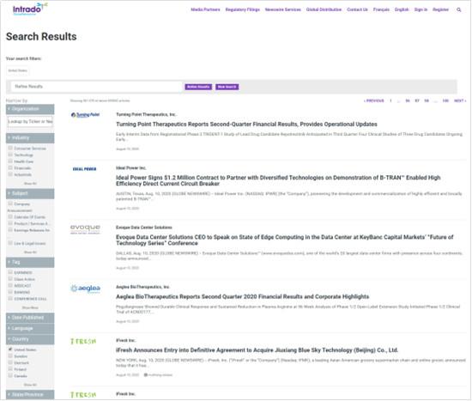The image size is (472, 401).
Task: Show more tags under Tag
Action: tap(30, 307)
